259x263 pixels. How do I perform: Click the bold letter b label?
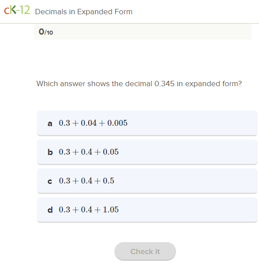tap(50, 152)
